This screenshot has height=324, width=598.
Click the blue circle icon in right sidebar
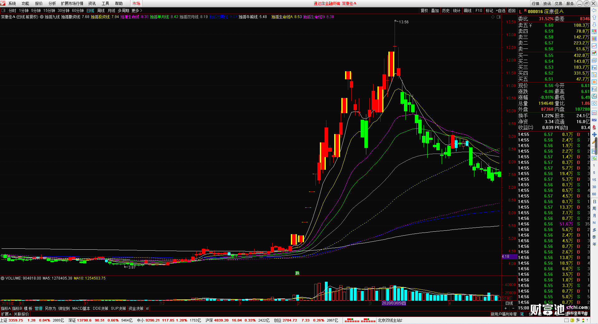pos(594,103)
